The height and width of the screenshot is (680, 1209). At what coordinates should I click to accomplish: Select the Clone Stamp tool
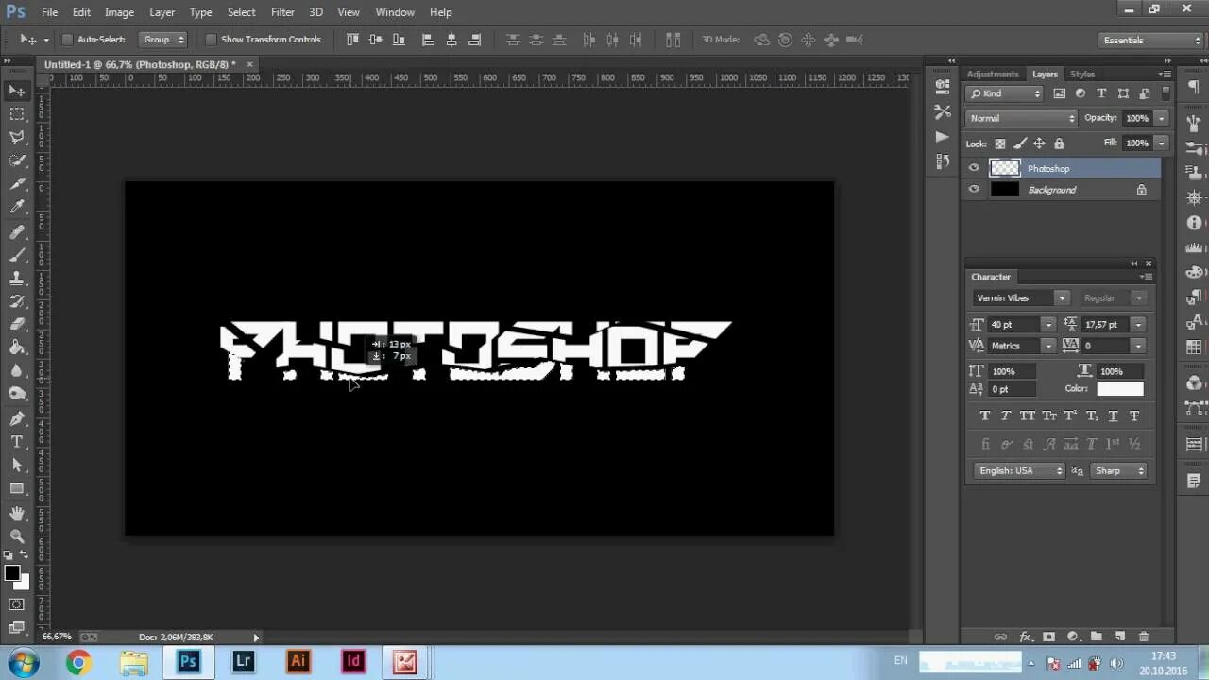tap(17, 279)
